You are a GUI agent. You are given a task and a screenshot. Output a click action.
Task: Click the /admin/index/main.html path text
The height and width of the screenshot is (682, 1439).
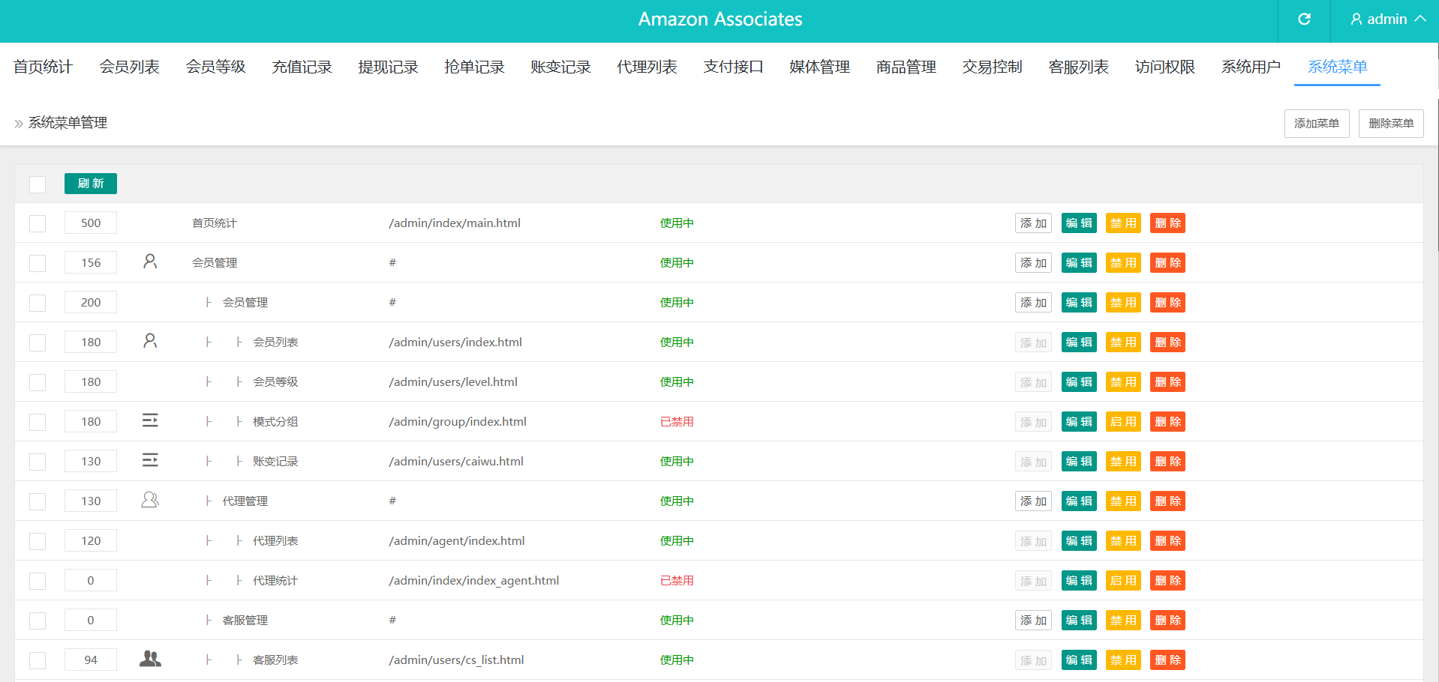[x=455, y=223]
